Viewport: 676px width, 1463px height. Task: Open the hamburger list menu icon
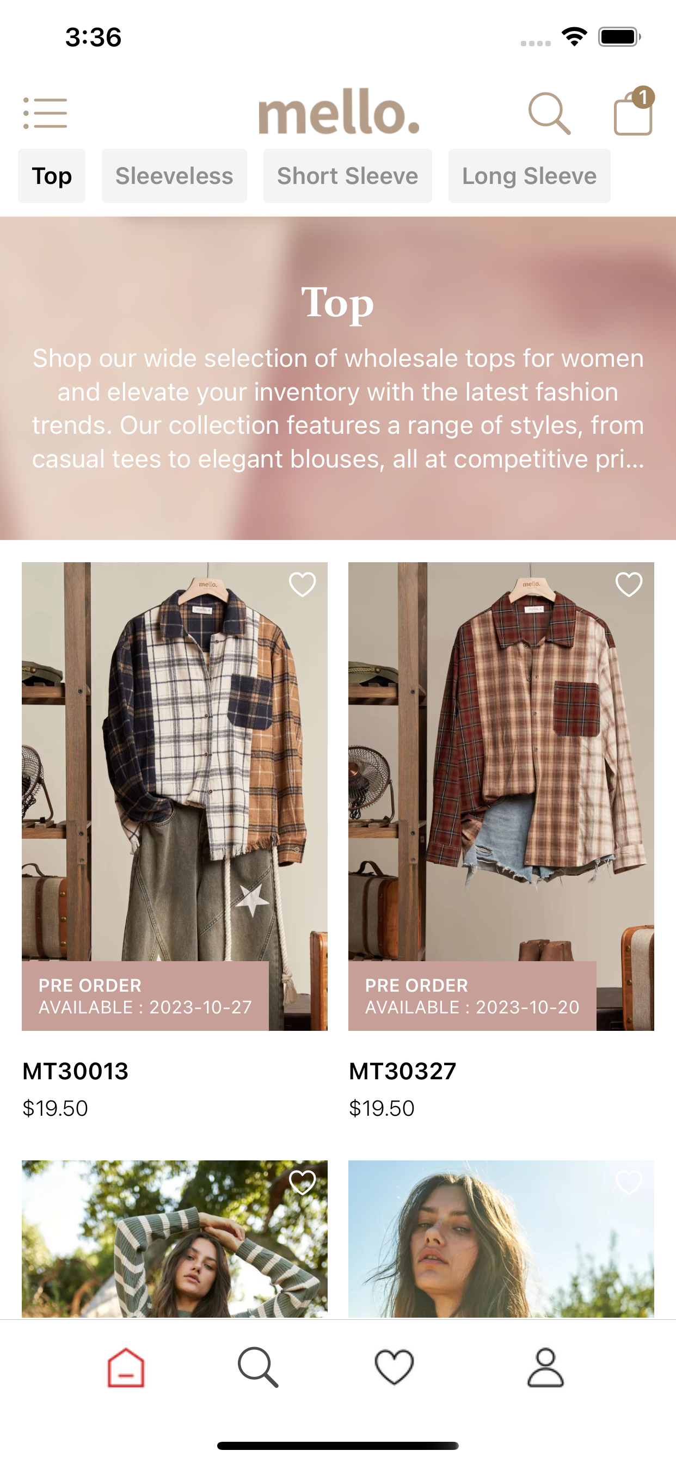[x=45, y=113]
